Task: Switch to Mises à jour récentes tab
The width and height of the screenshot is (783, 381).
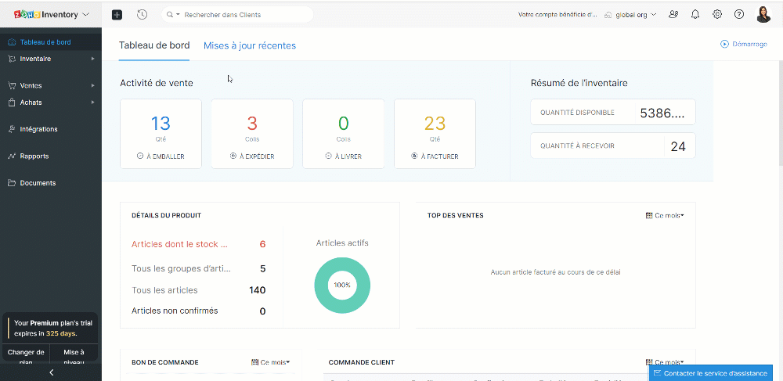Action: click(250, 46)
